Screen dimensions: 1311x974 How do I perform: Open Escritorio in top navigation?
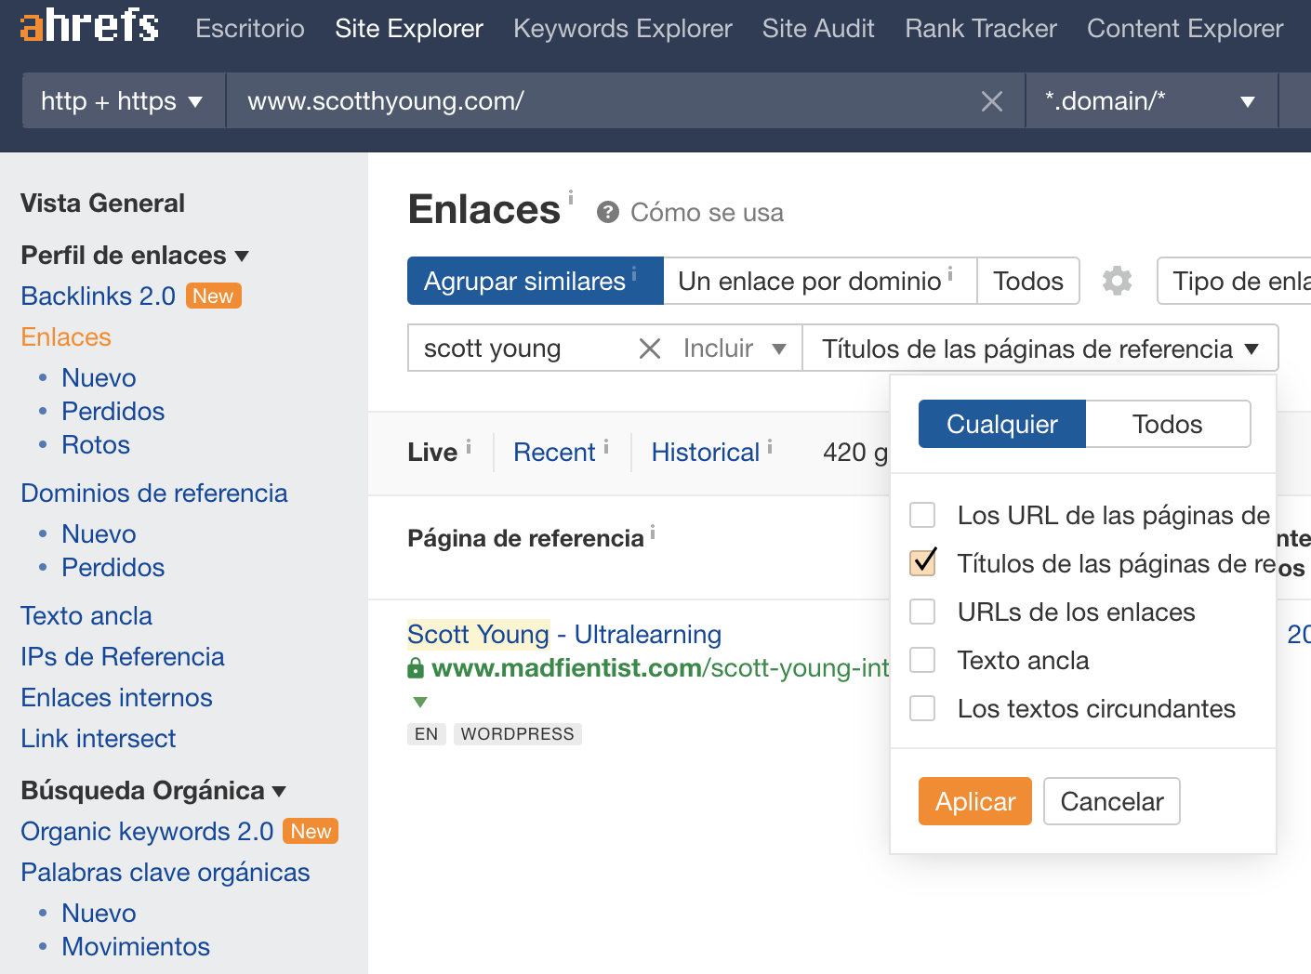[x=250, y=29]
